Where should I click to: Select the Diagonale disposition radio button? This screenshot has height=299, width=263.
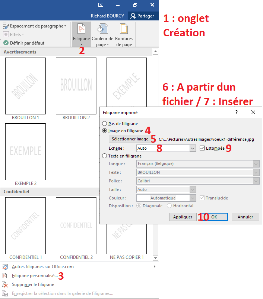[139, 206]
